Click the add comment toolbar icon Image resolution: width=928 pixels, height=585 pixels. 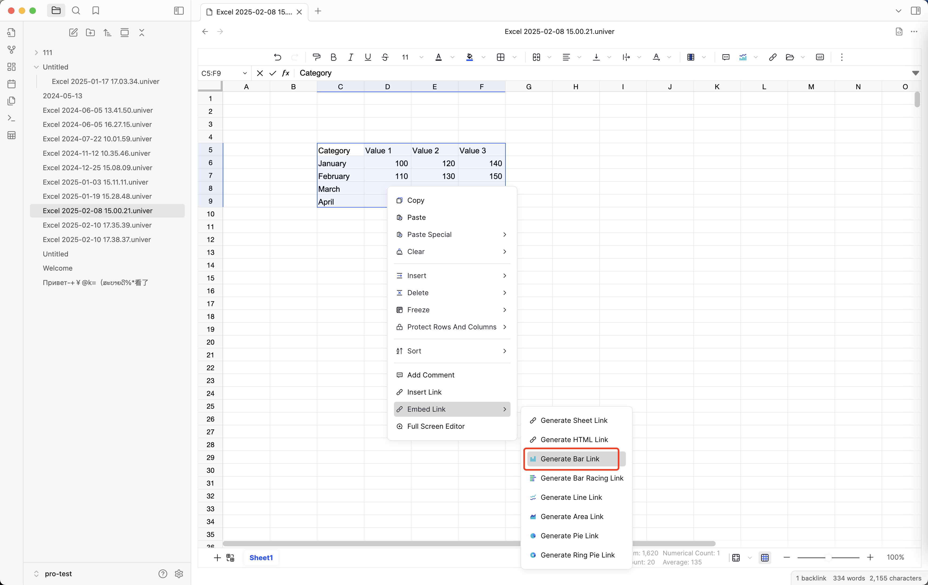point(726,57)
